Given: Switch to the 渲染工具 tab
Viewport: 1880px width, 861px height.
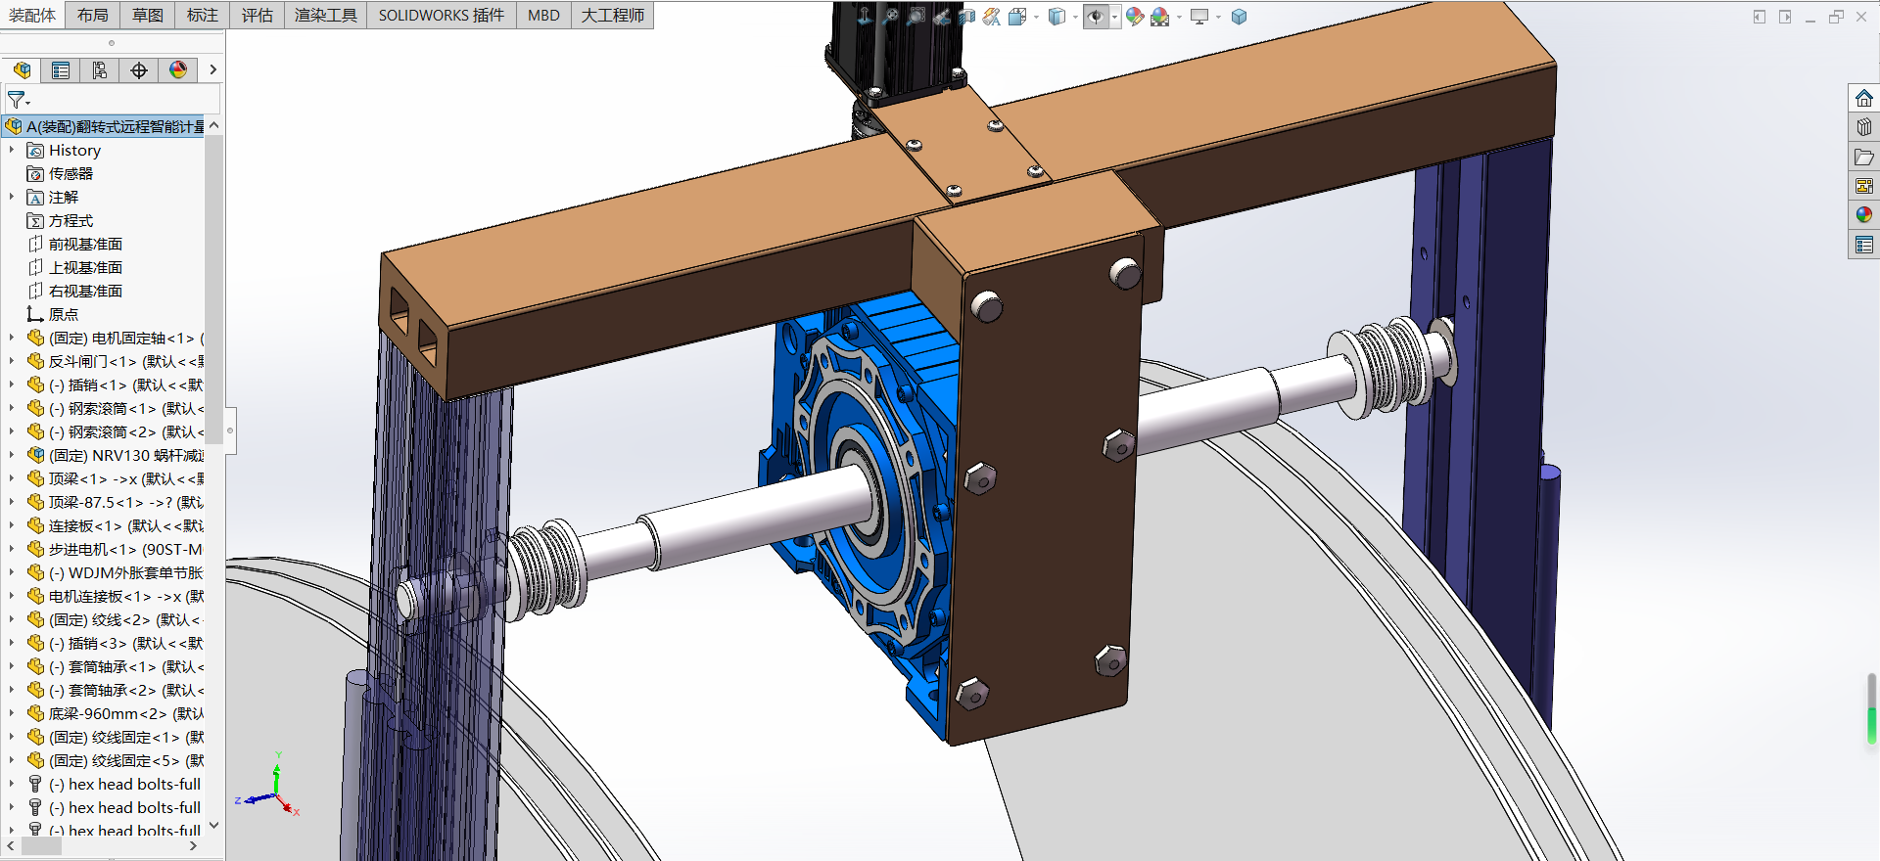Looking at the screenshot, I should click(x=326, y=15).
